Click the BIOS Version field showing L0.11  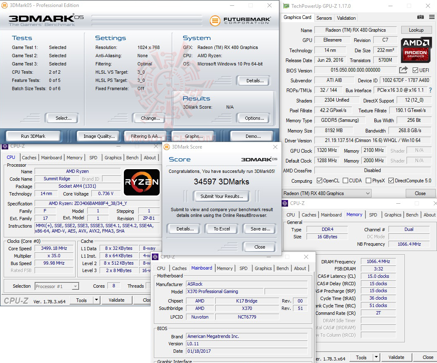246,344
